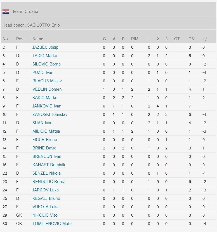This screenshot has height=232, width=217.
Task: Click the Team: Croatia heading
Action: 25,11
